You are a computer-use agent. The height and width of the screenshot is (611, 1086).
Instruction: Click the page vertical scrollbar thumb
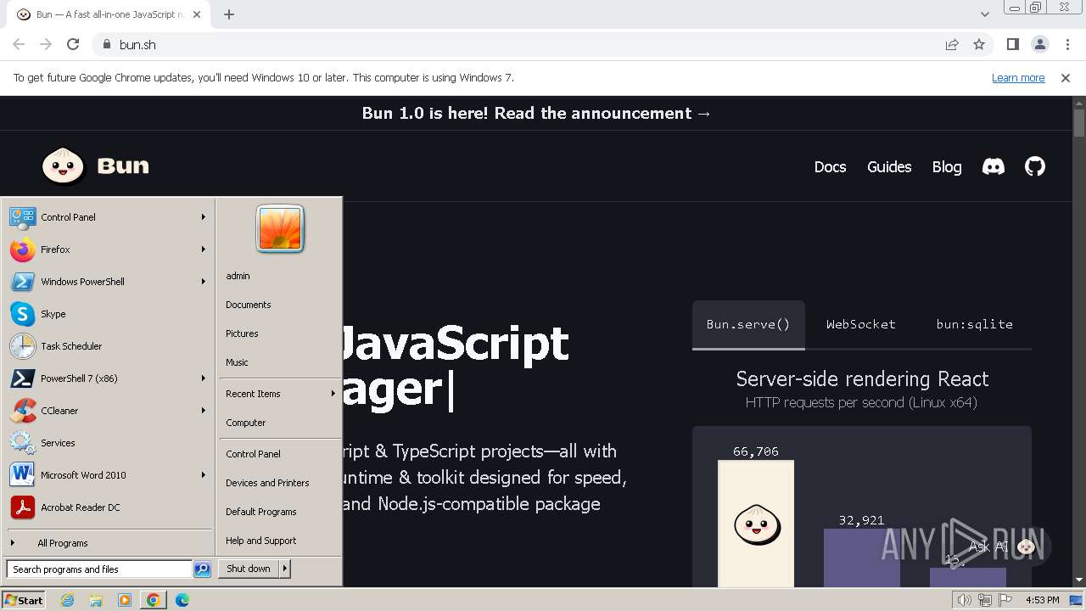tap(1079, 122)
